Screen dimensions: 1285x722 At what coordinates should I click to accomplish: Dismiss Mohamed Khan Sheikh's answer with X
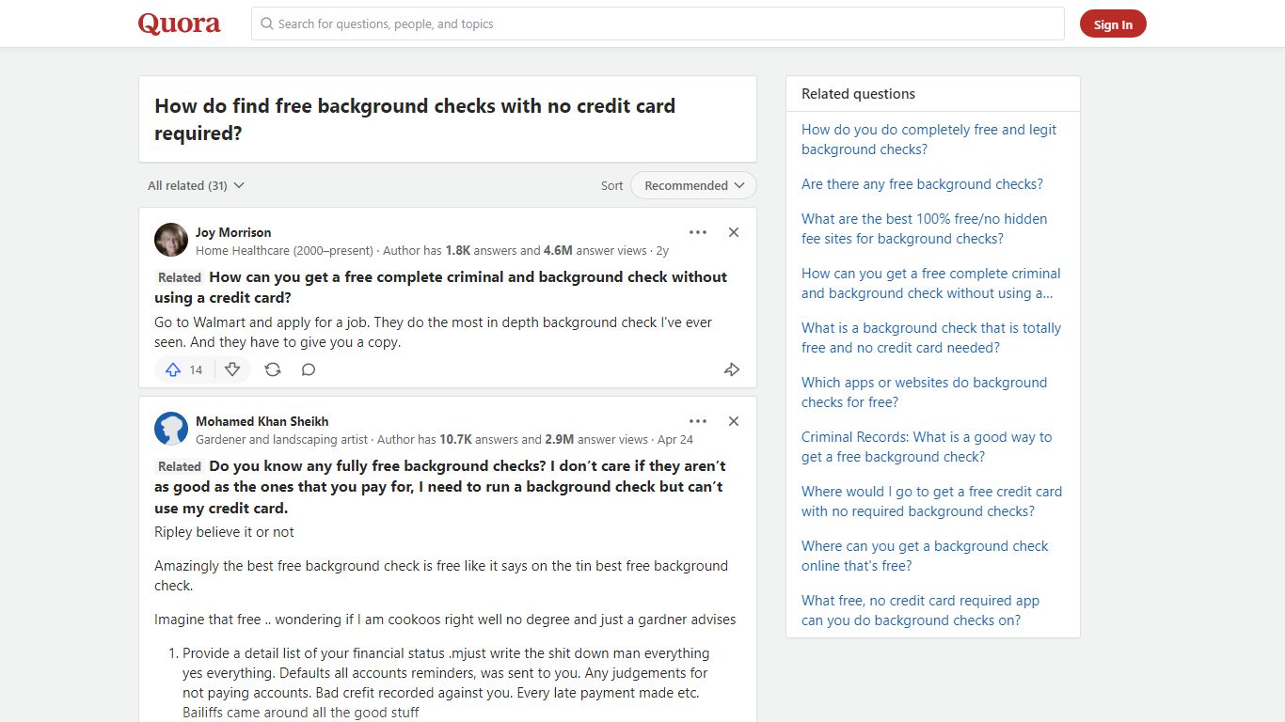pos(734,421)
